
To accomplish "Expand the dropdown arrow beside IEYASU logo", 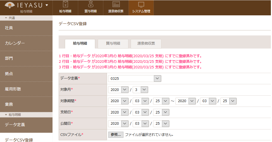I will coord(47,5).
